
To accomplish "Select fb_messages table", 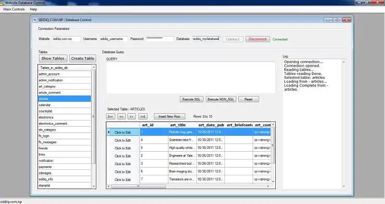I will [x=64, y=142].
